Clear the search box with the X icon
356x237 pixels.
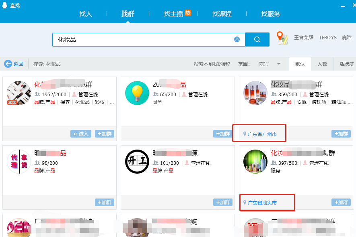point(237,39)
